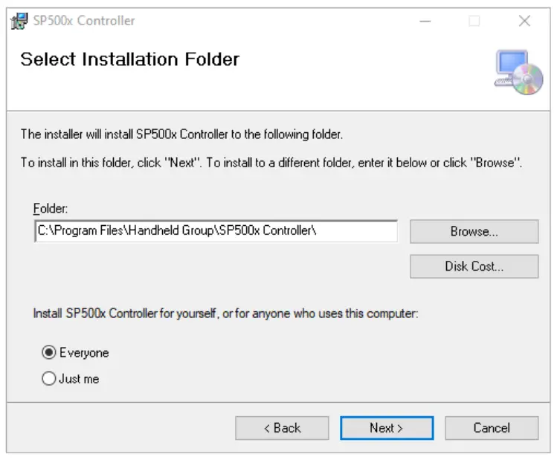Choose the Just me radio button

click(x=49, y=379)
